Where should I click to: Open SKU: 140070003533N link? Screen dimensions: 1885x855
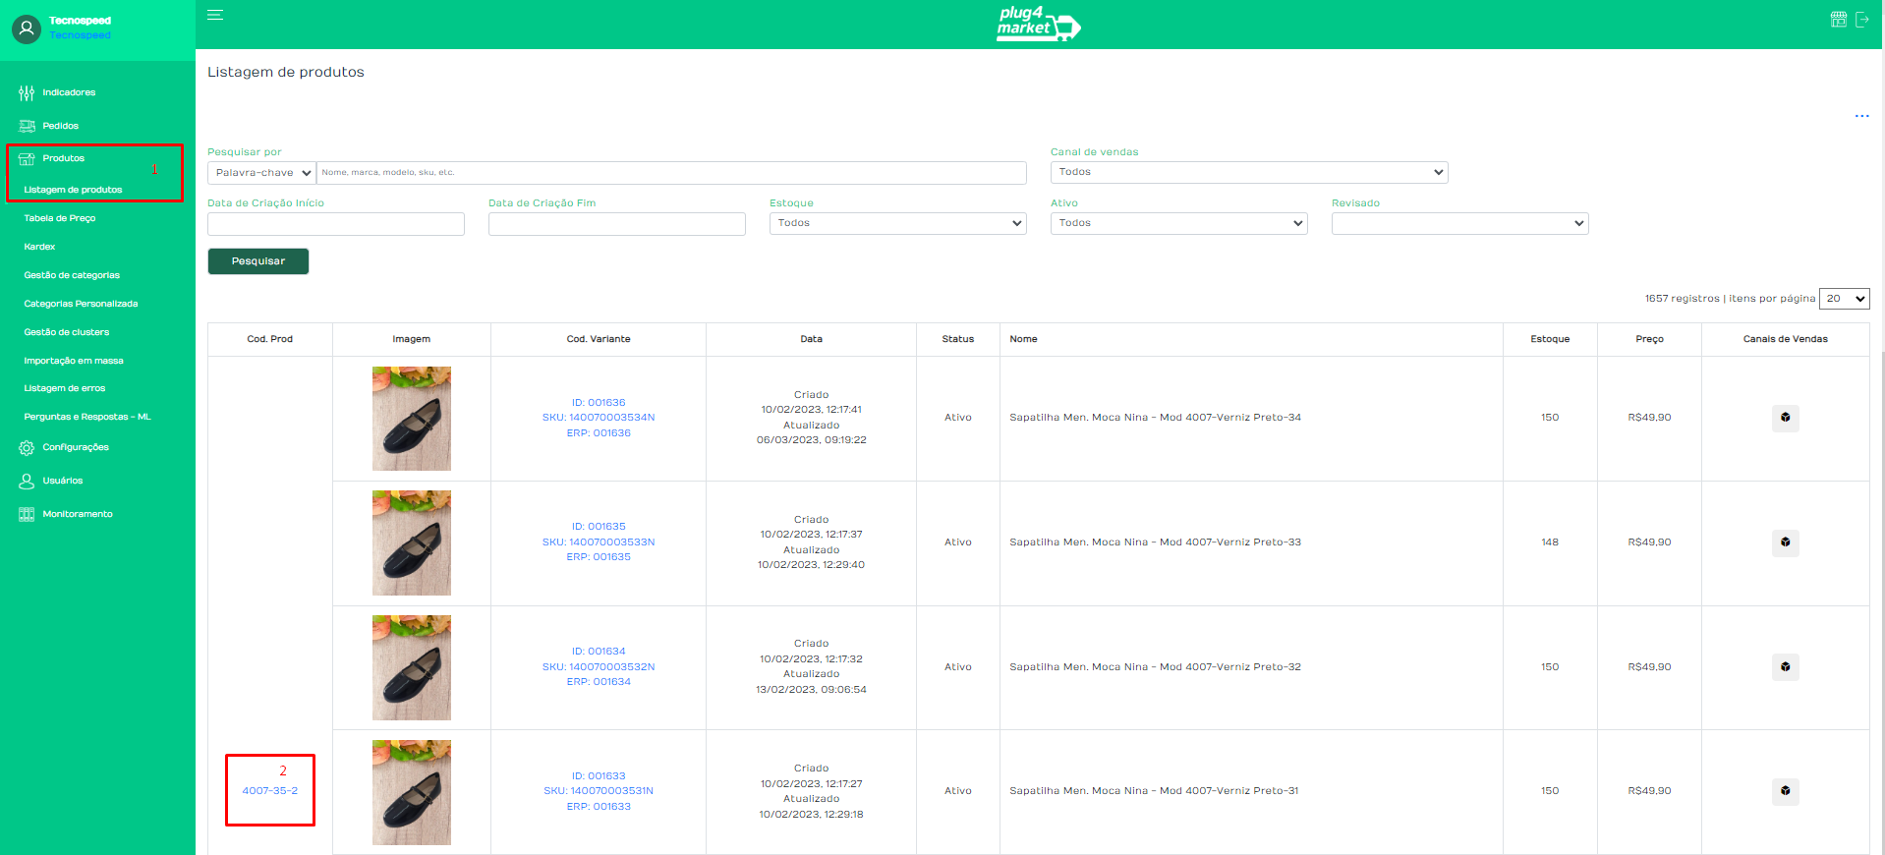tap(599, 542)
